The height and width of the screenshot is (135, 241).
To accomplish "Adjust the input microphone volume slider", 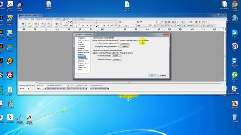I will 149,22.
